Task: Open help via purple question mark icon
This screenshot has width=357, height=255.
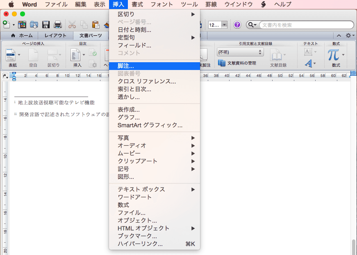Action: (237, 25)
